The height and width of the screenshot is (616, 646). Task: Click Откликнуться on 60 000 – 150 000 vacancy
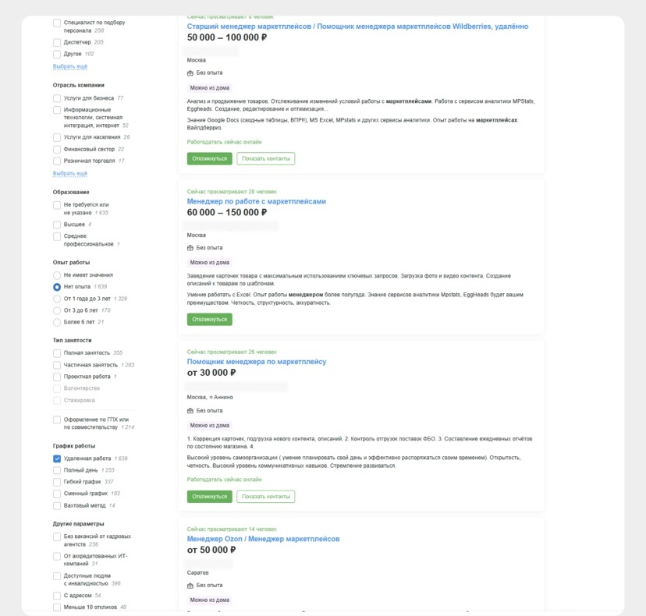210,319
